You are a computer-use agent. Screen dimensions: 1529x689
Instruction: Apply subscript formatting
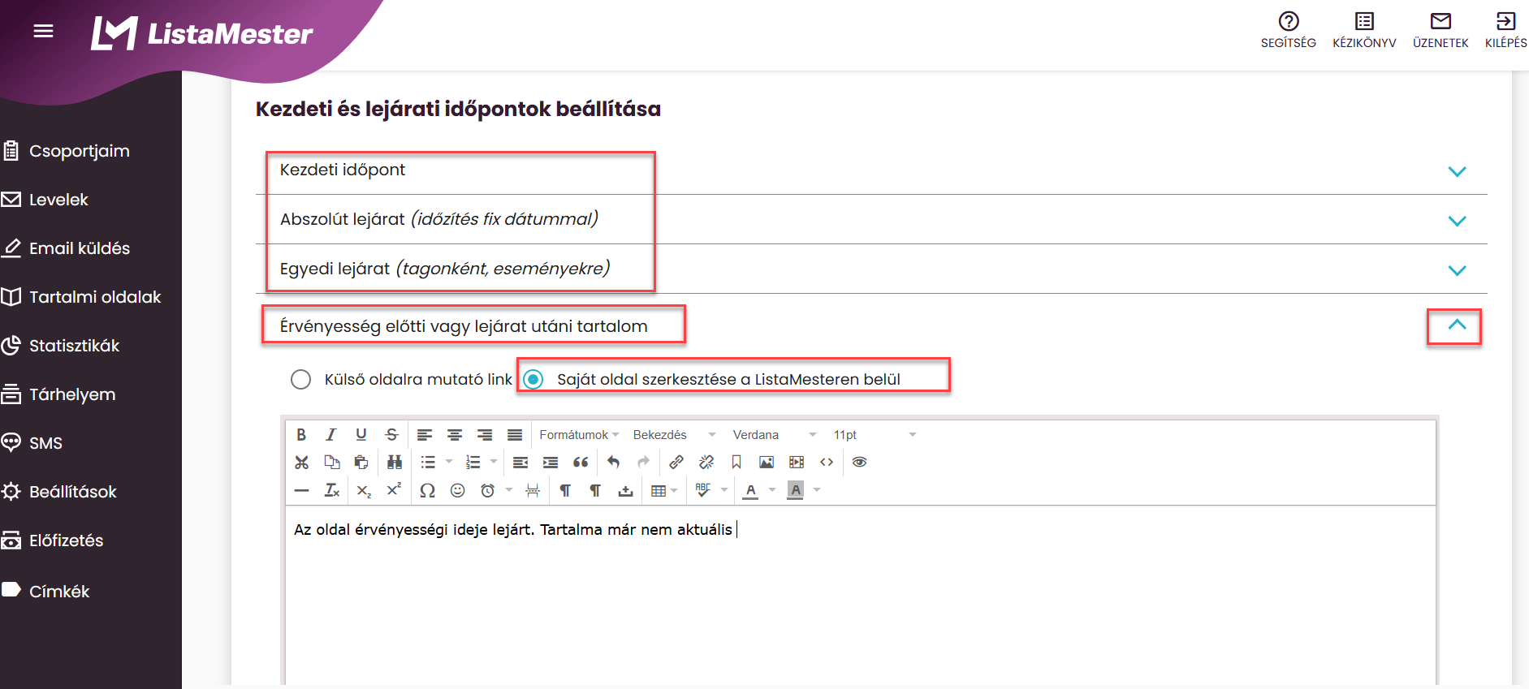tap(364, 490)
